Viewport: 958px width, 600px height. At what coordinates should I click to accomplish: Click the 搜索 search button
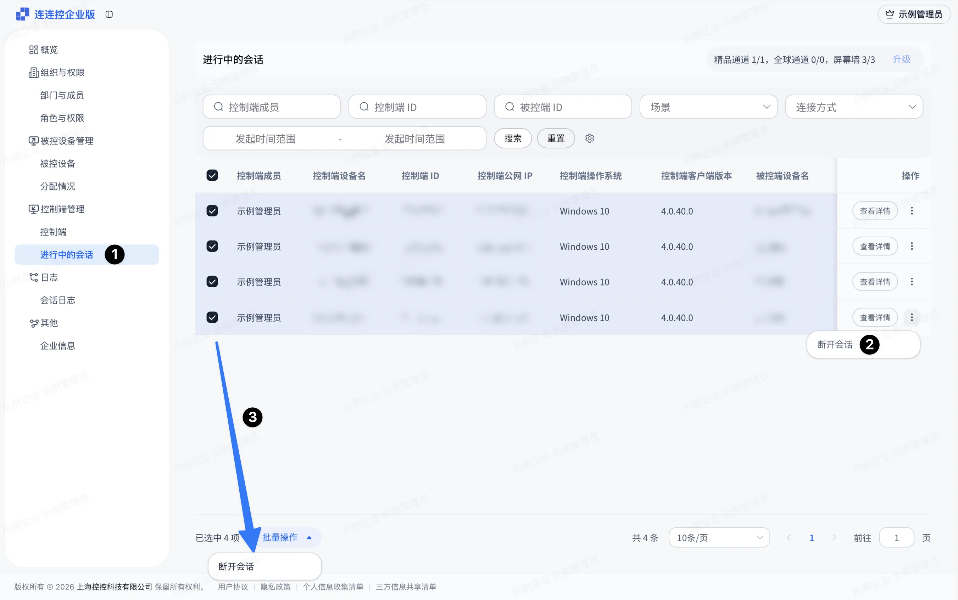[513, 138]
